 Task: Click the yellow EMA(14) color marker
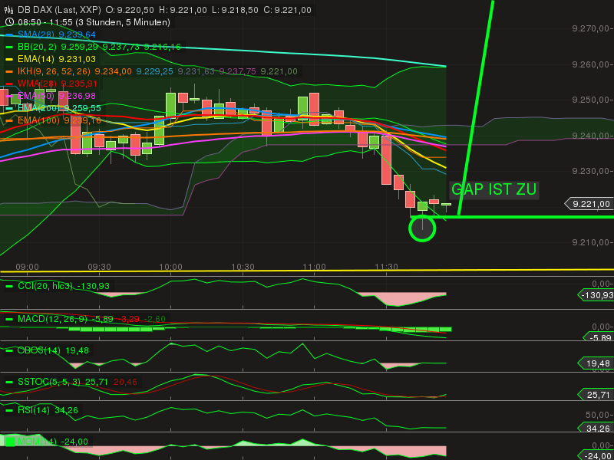[x=8, y=59]
